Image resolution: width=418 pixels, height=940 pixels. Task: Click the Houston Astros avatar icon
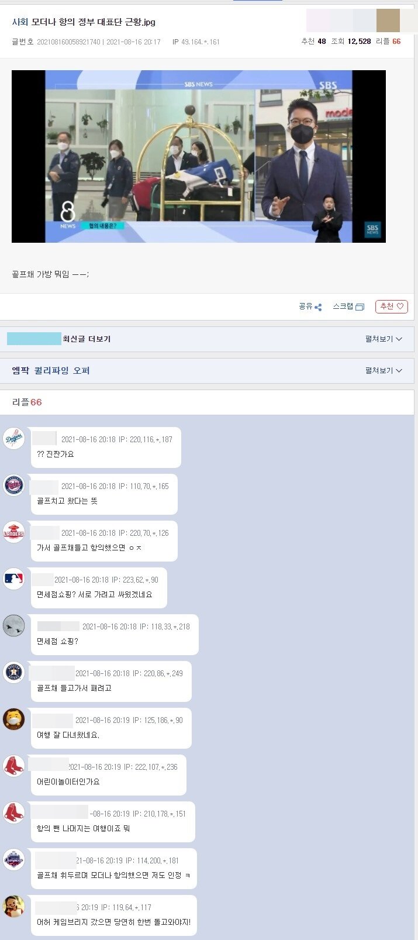13,672
